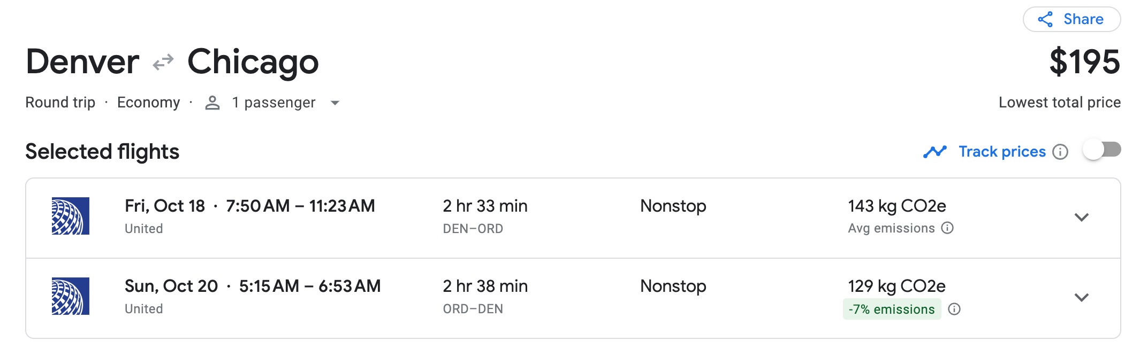Click the Share button
1140x356 pixels.
[1071, 19]
